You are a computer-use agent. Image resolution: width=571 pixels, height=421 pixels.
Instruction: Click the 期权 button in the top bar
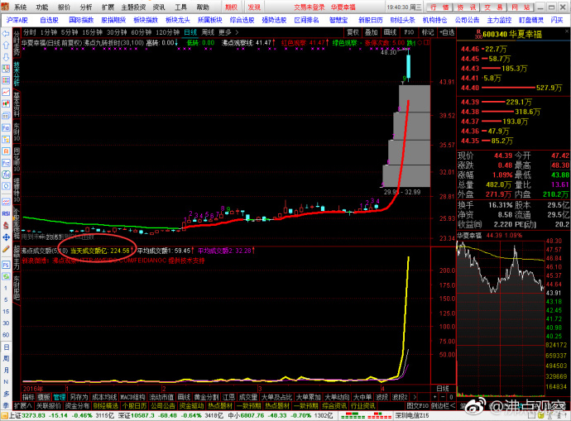pyautogui.click(x=231, y=7)
